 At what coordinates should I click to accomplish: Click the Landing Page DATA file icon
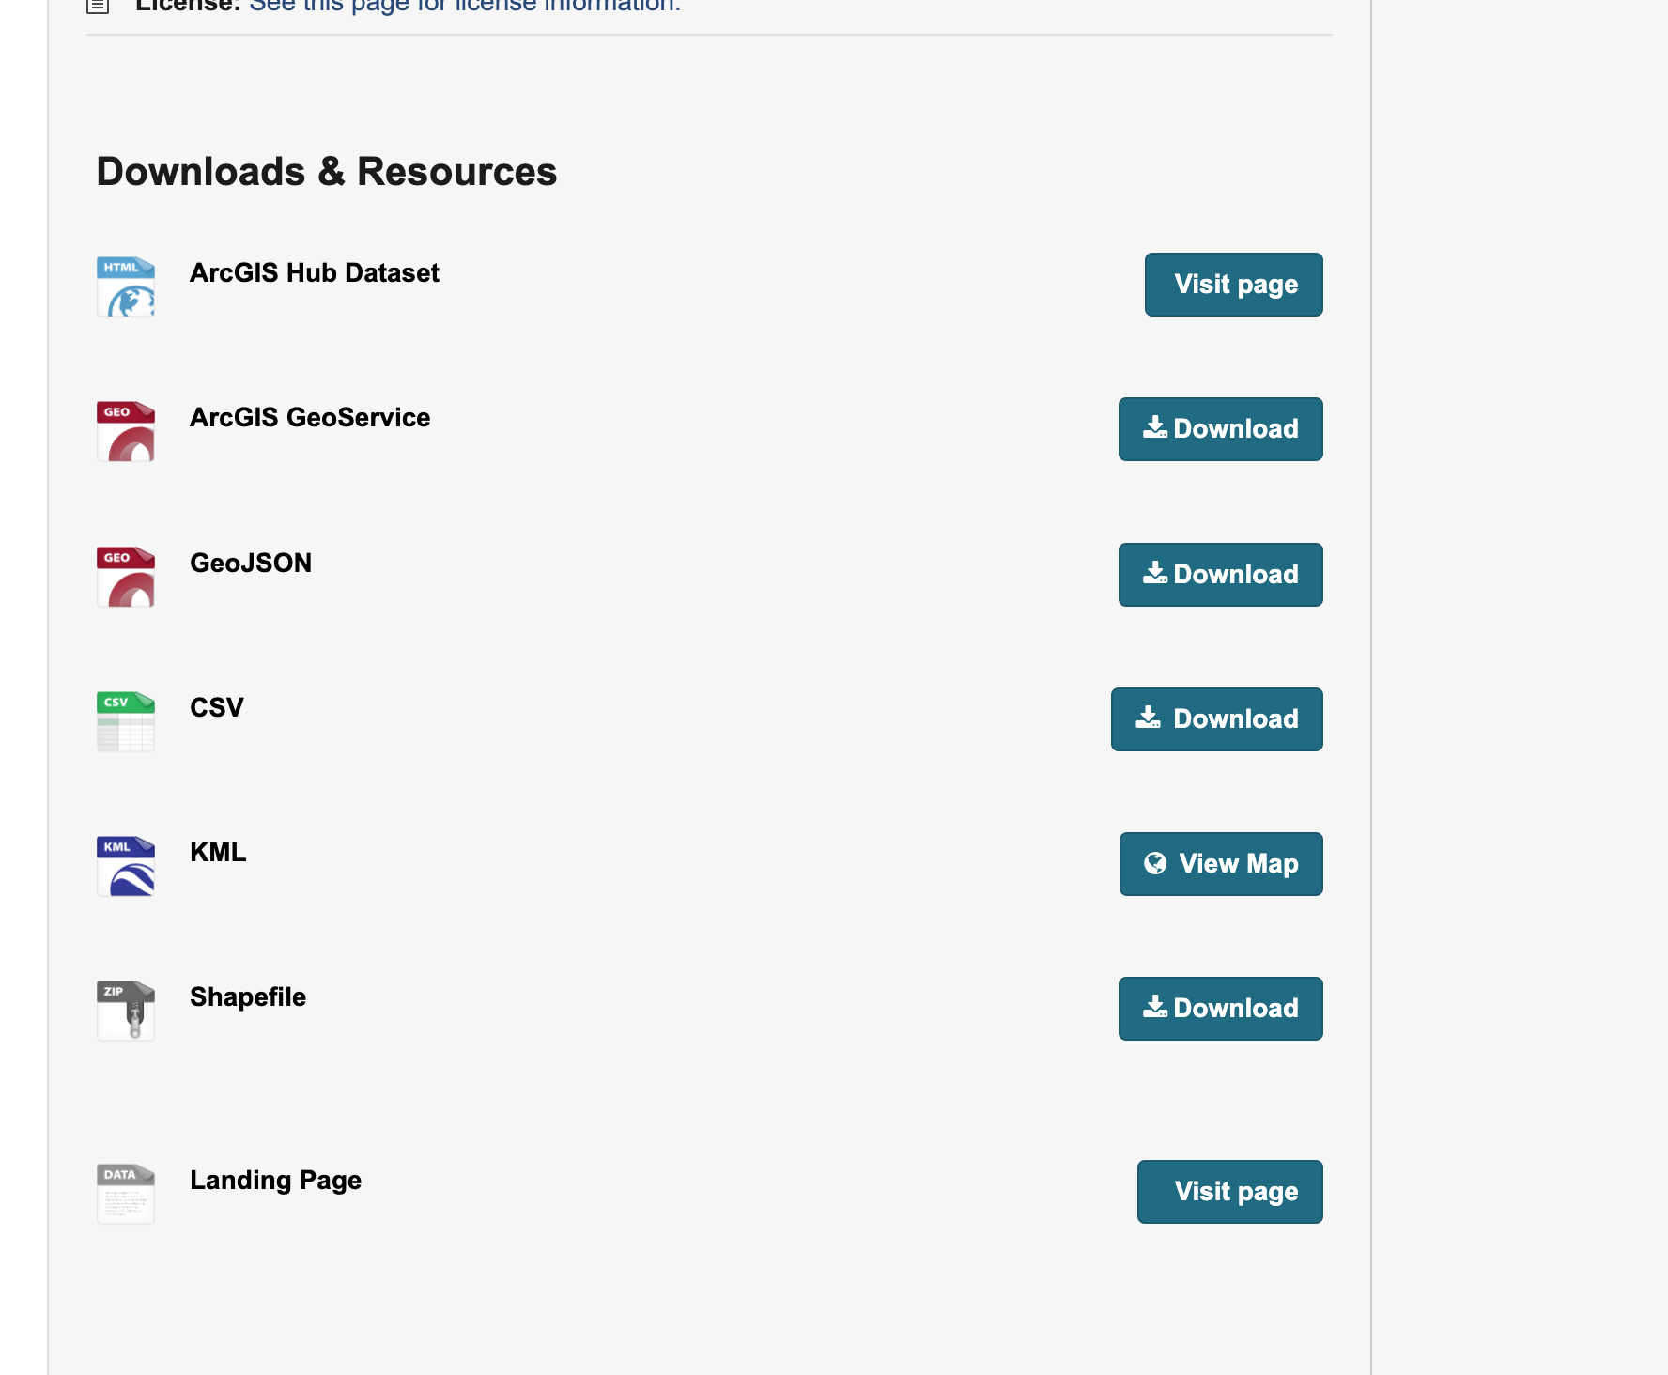point(125,1193)
